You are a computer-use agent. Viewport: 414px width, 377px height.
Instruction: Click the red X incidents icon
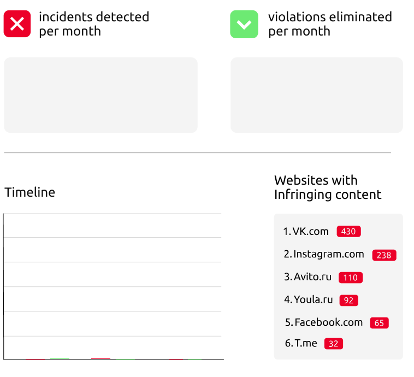(x=17, y=24)
